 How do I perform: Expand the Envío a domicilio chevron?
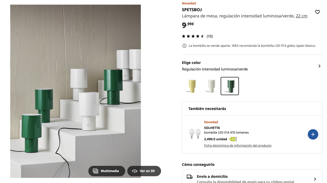tap(315, 179)
